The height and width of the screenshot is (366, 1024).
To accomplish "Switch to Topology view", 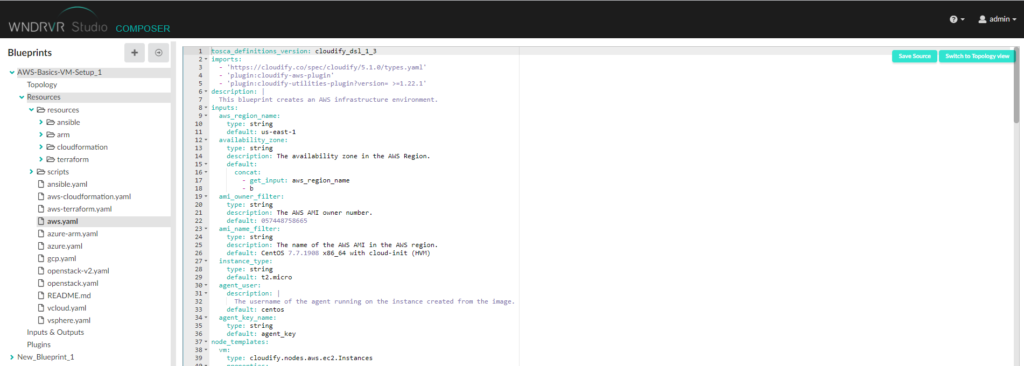I will pyautogui.click(x=977, y=56).
